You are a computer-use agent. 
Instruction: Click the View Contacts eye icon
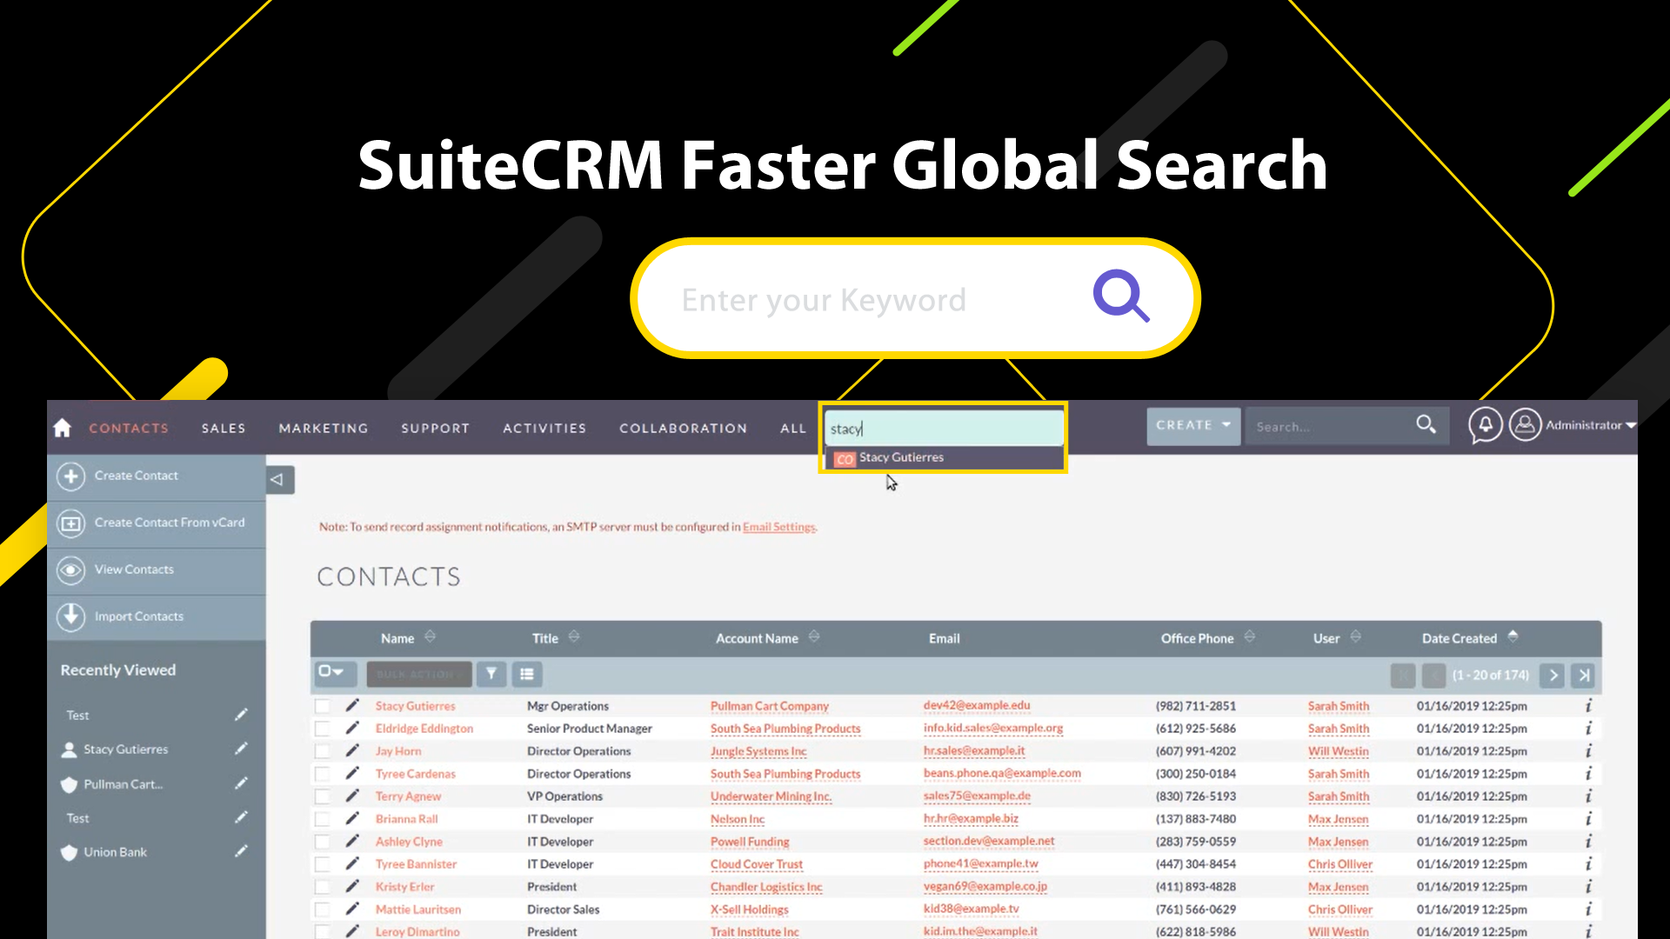pyautogui.click(x=70, y=570)
